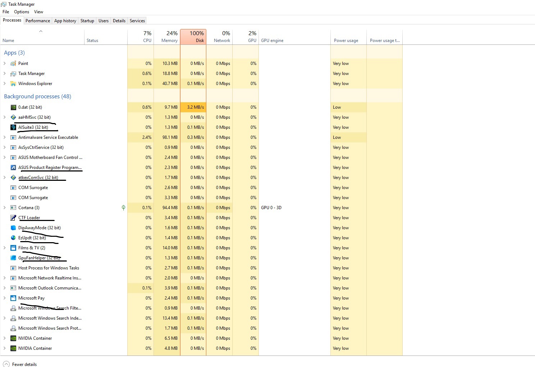Click the Windows Explorer folder icon
The height and width of the screenshot is (367, 535).
pyautogui.click(x=13, y=84)
